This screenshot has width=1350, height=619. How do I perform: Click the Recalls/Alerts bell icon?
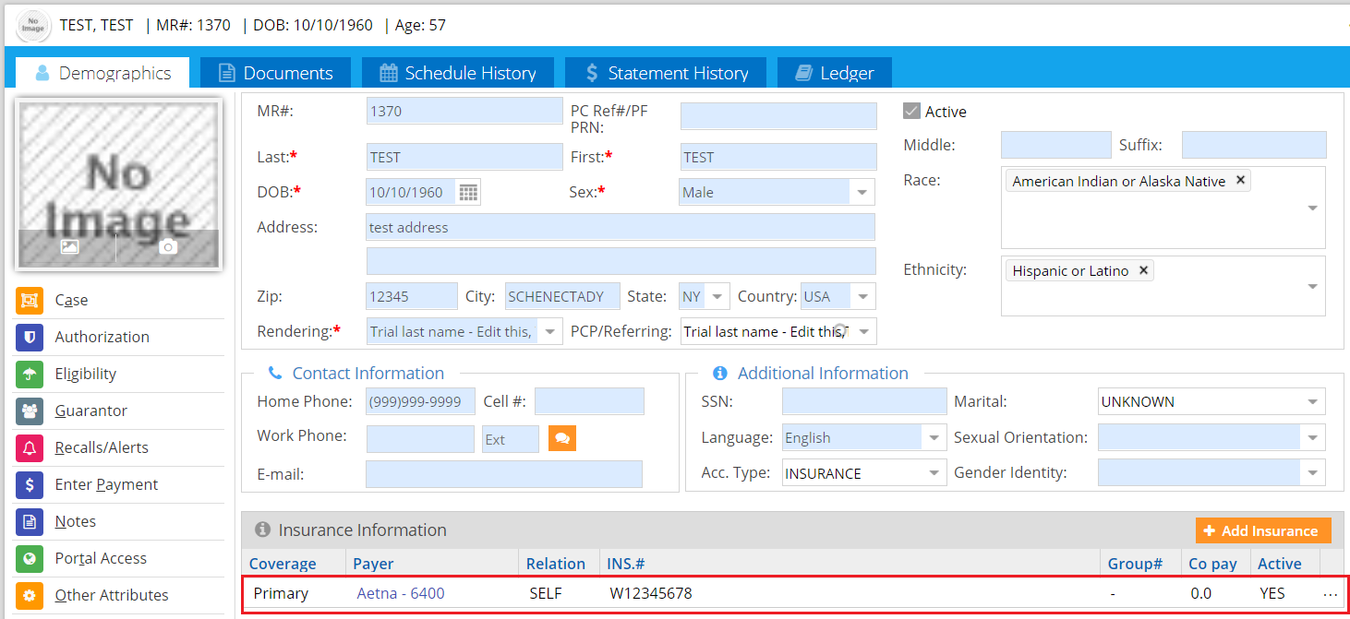tap(30, 448)
